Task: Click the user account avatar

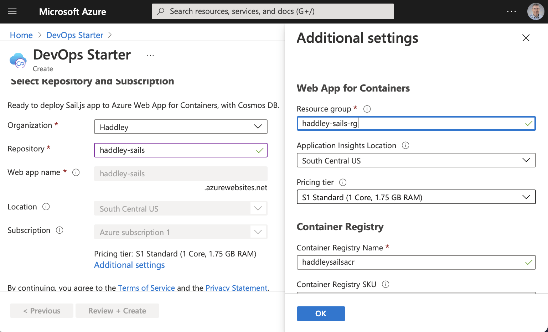Action: tap(536, 11)
